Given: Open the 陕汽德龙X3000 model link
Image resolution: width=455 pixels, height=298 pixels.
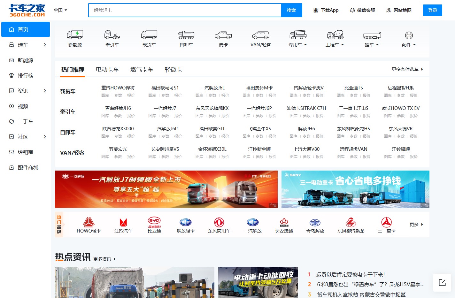Looking at the screenshot, I should (x=118, y=129).
